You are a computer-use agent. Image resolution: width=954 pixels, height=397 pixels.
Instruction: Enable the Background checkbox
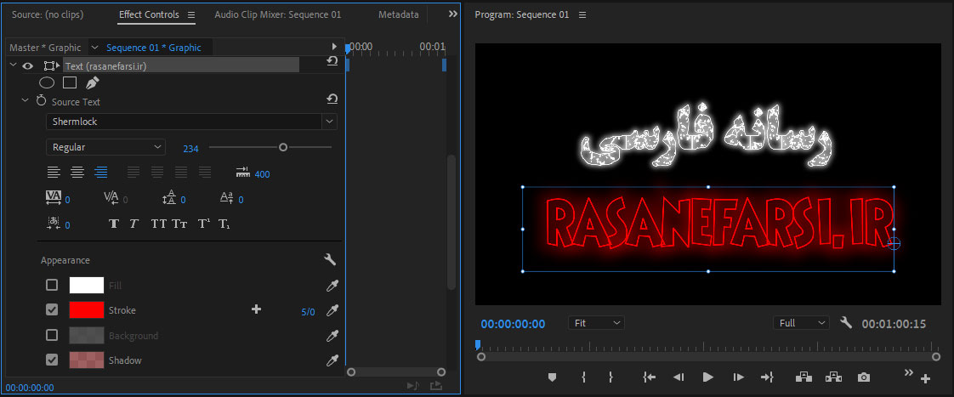53,335
